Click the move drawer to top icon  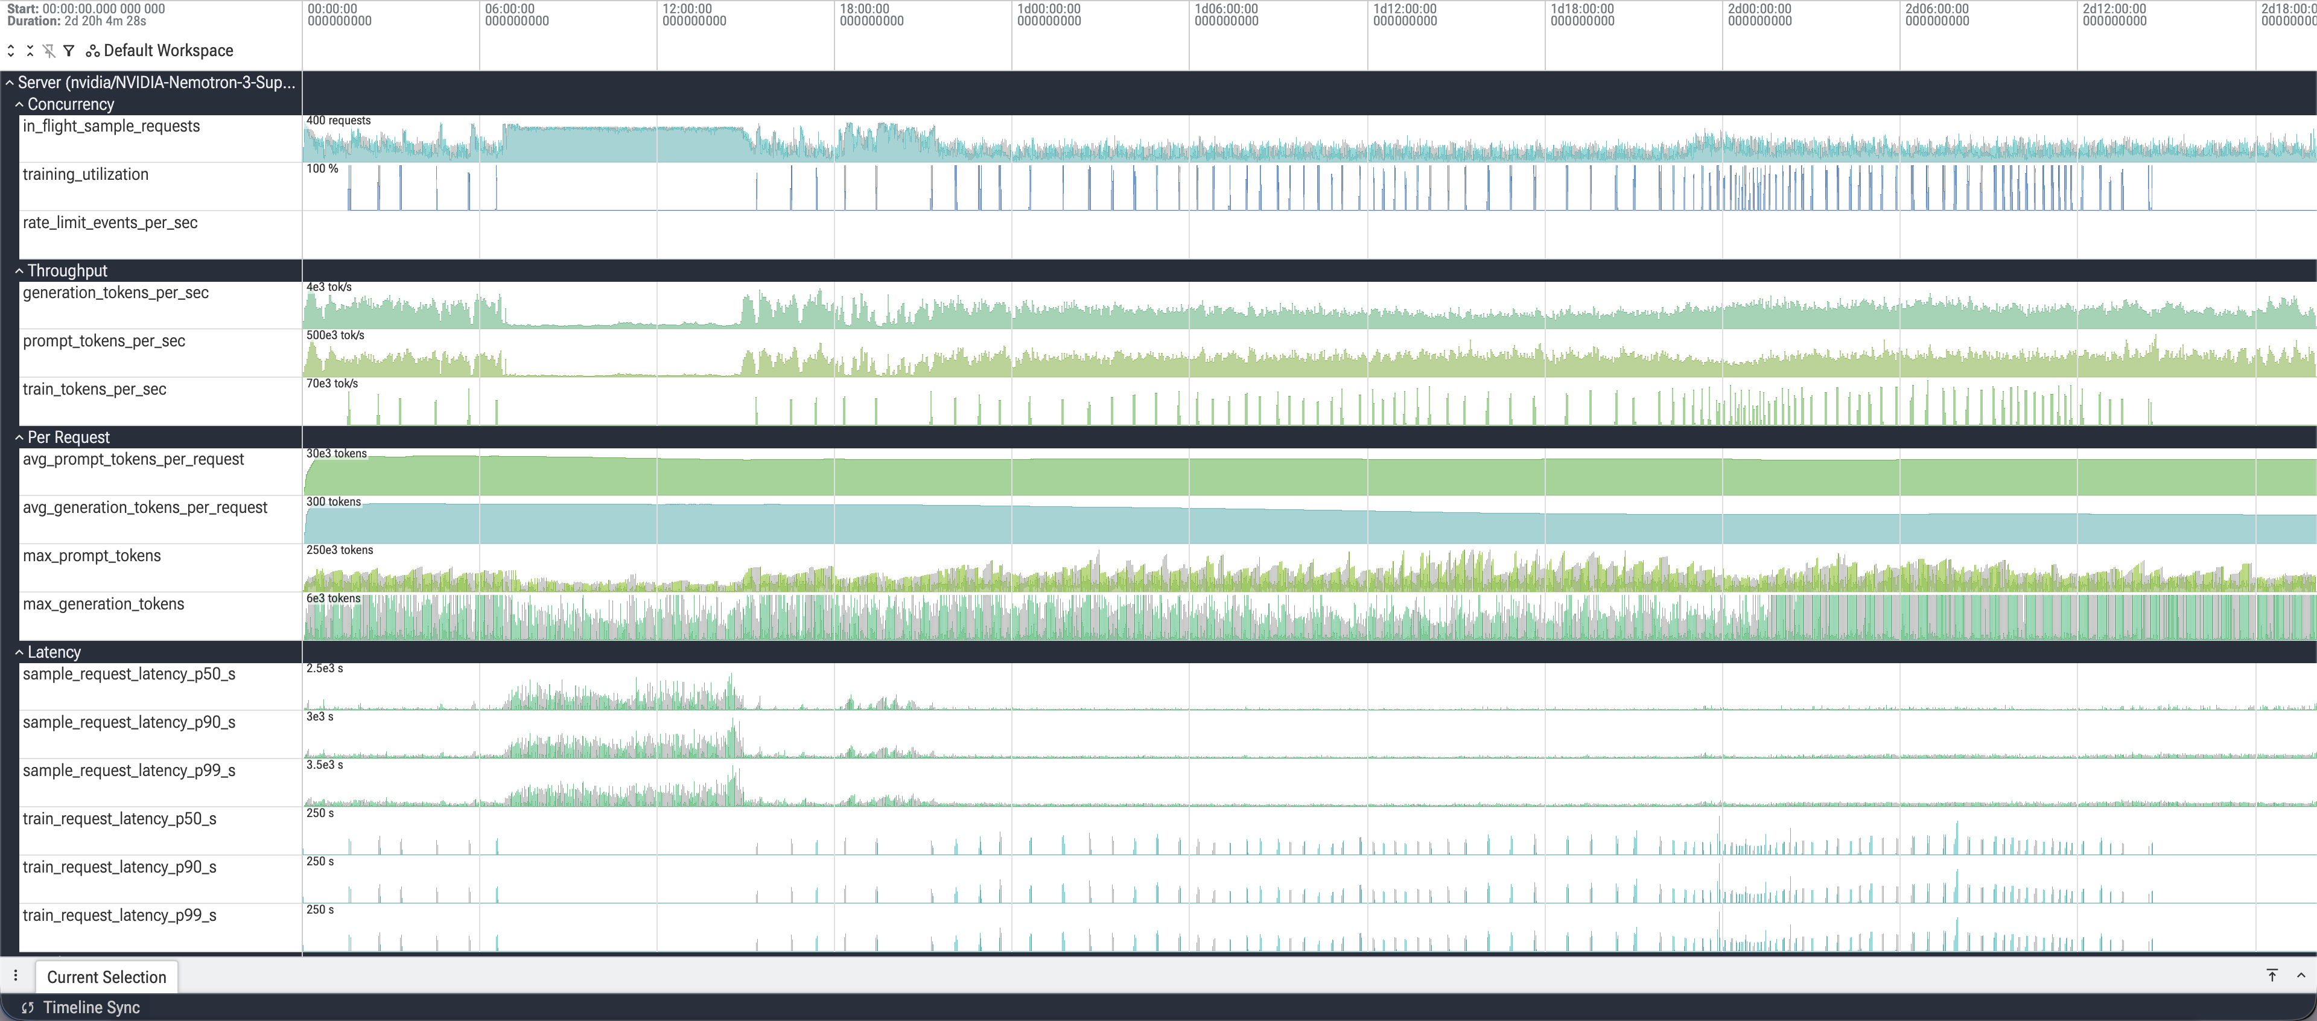pos(2272,976)
